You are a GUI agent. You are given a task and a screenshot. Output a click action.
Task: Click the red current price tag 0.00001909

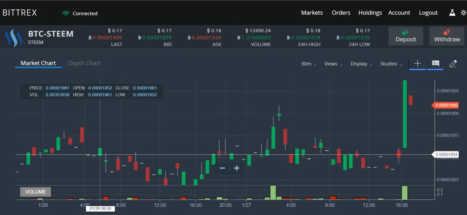[x=445, y=105]
